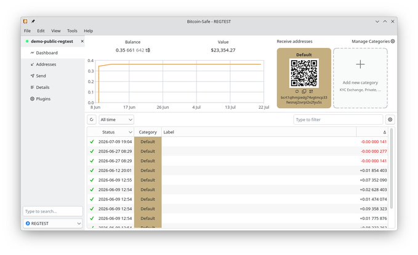Open the REGTEST network dropdown
Screen dimensions: 418x255
point(53,223)
